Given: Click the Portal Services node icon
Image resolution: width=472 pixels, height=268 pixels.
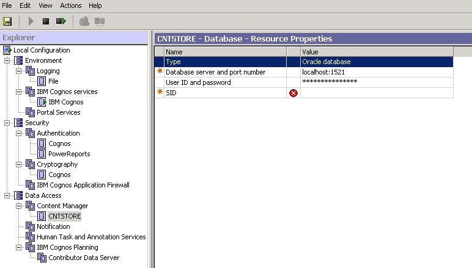Looking at the screenshot, I should tap(30, 112).
